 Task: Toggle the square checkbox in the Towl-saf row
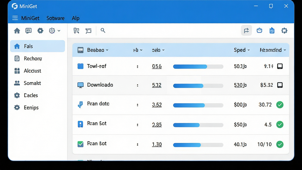tap(280, 66)
